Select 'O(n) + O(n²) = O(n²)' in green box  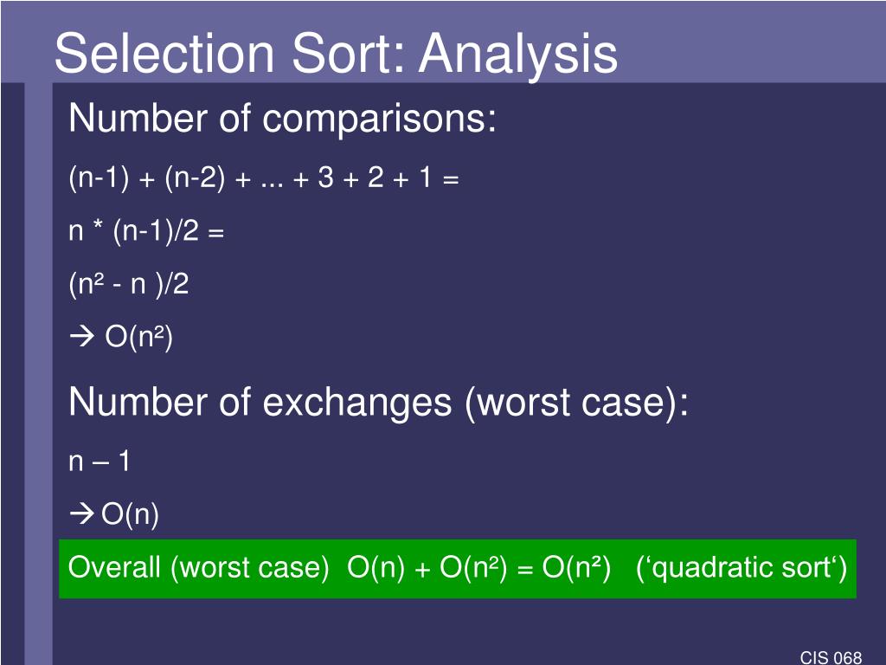479,567
